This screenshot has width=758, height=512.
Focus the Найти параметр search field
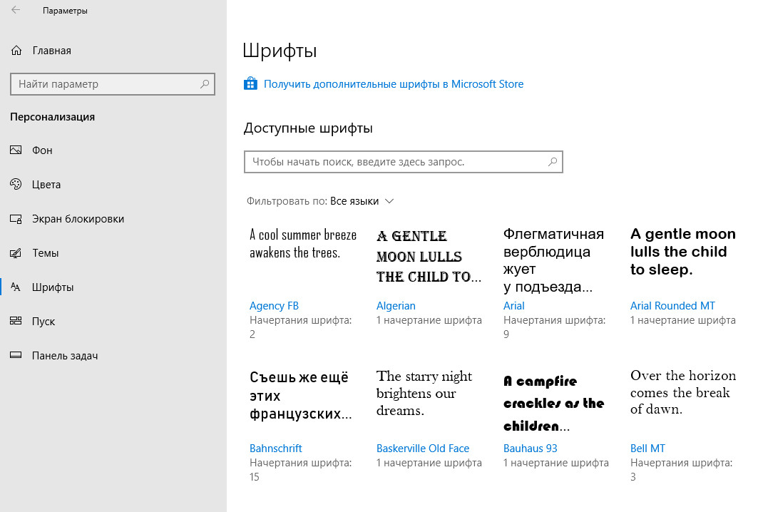113,84
